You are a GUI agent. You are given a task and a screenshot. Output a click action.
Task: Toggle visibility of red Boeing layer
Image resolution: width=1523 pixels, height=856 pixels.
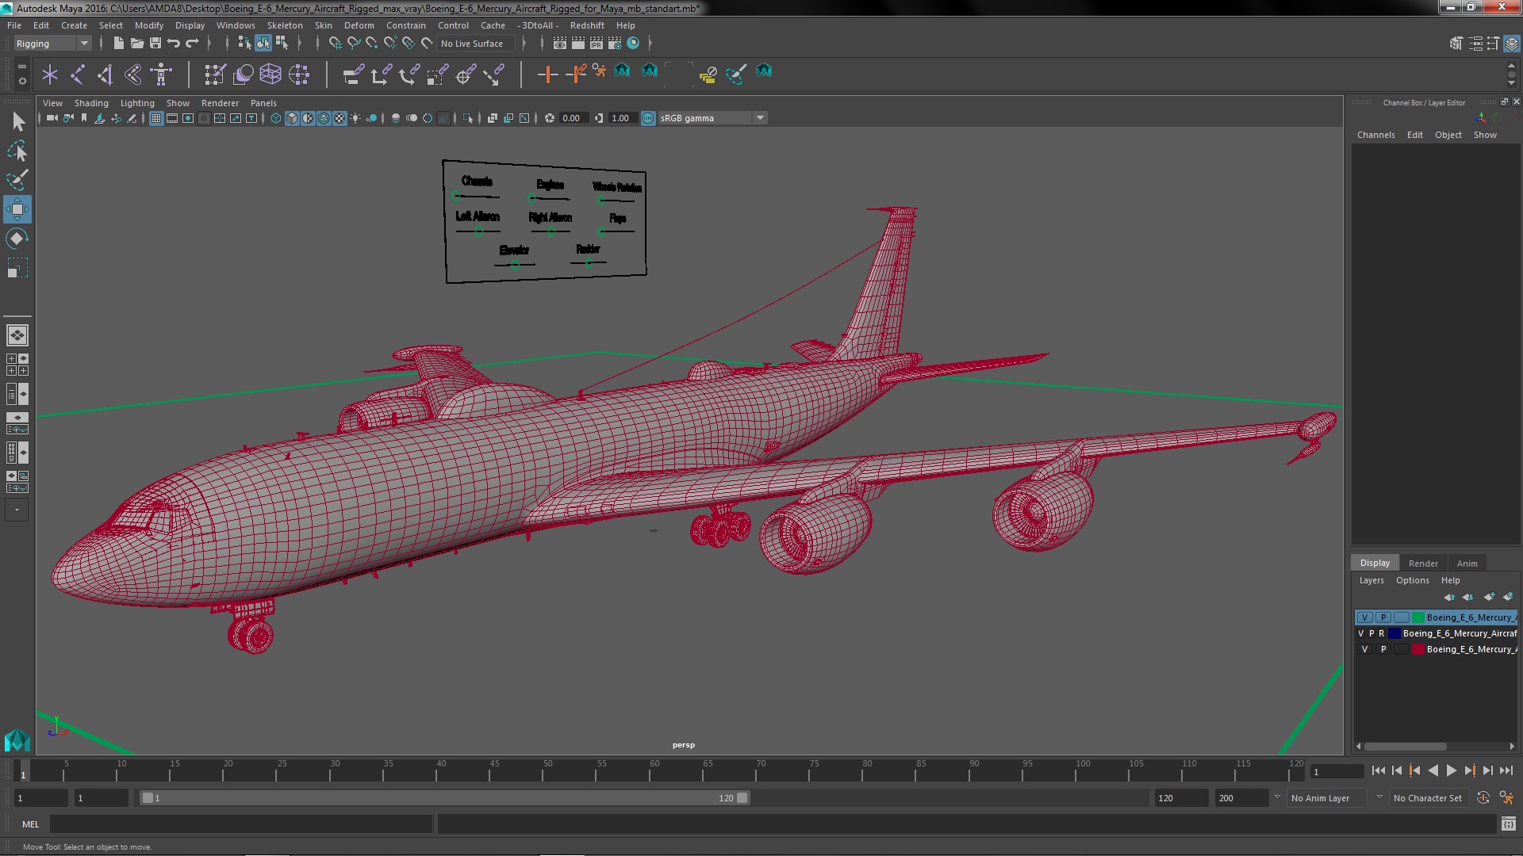coord(1364,649)
